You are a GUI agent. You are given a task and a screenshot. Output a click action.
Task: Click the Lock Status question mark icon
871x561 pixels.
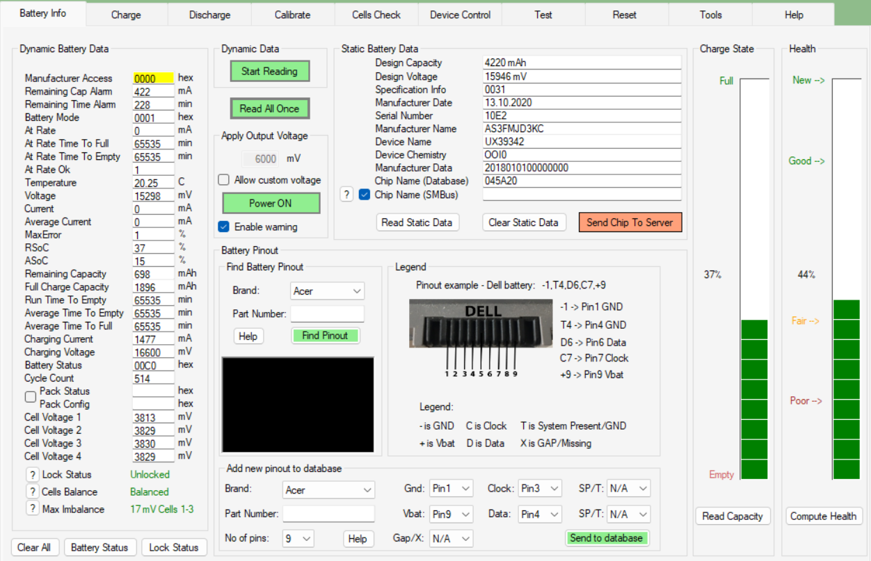coord(32,475)
